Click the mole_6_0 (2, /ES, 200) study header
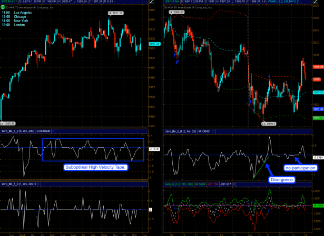Viewport: 324px width, 236px height. pyautogui.click(x=179, y=184)
